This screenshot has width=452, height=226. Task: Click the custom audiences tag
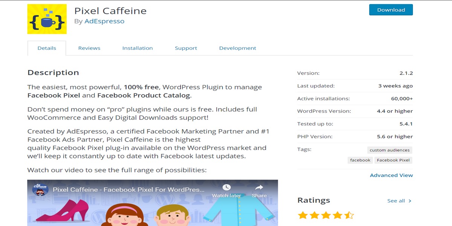[389, 150]
